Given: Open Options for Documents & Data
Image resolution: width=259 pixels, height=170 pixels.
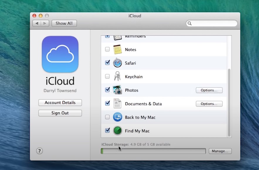Looking at the screenshot, I should tap(209, 104).
